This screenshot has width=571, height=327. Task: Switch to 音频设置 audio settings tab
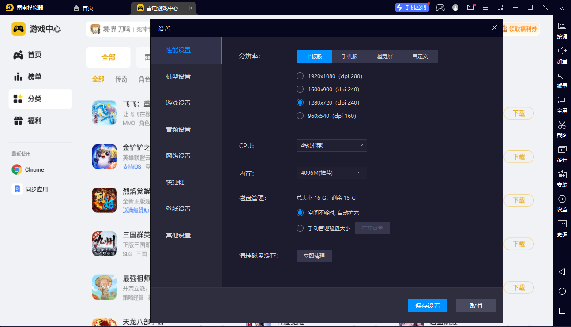pyautogui.click(x=178, y=129)
